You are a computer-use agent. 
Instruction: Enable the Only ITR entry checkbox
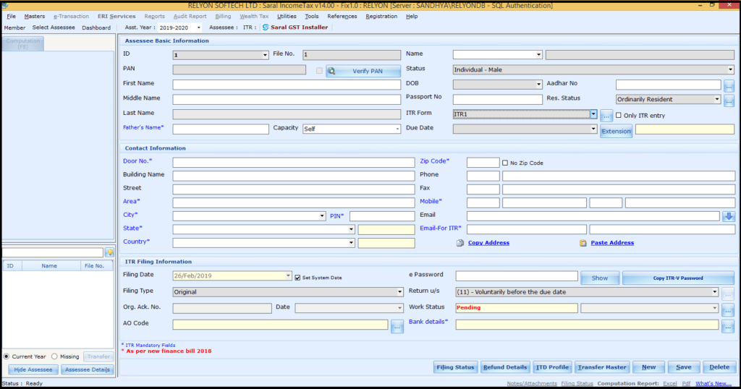tap(619, 115)
